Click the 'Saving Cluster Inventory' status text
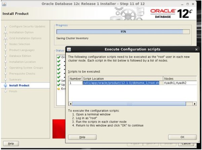Image resolution: width=202 pixels, height=150 pixels. click(x=72, y=38)
